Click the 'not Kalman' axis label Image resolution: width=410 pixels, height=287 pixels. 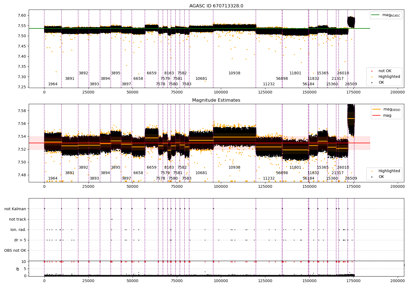pos(15,209)
